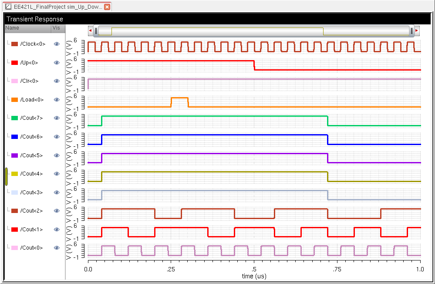Click the left red arrow of zoom scrollbar

tap(91, 31)
